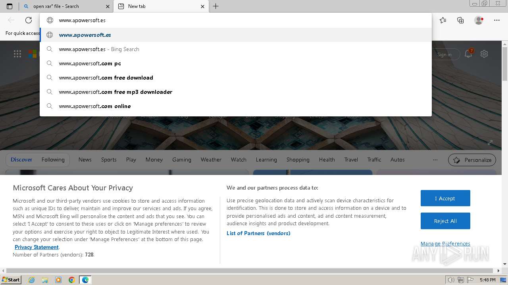508x285 pixels.
Task: Launch Google Chrome from the taskbar
Action: point(72,280)
